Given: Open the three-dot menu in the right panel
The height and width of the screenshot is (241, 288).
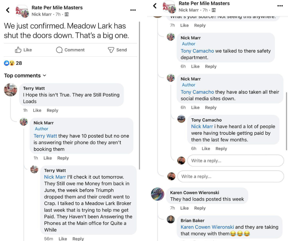Looking at the screenshot, I should point(280,6).
